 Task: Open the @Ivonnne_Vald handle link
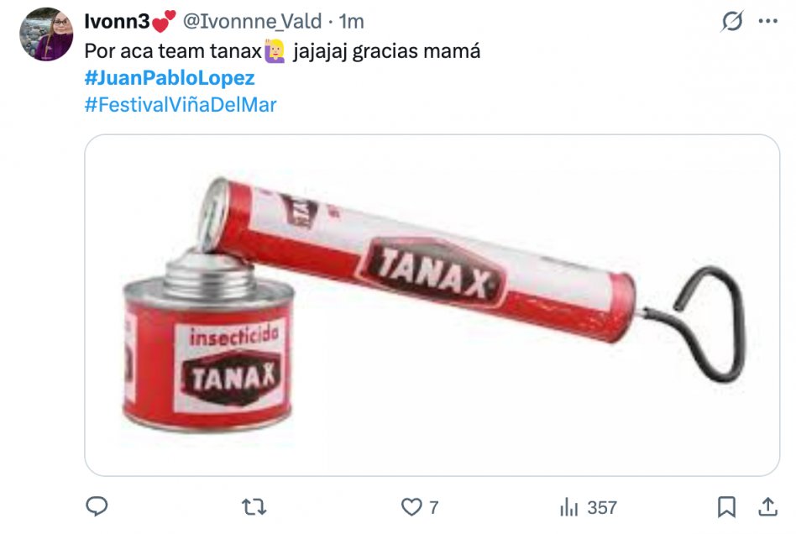click(x=252, y=21)
